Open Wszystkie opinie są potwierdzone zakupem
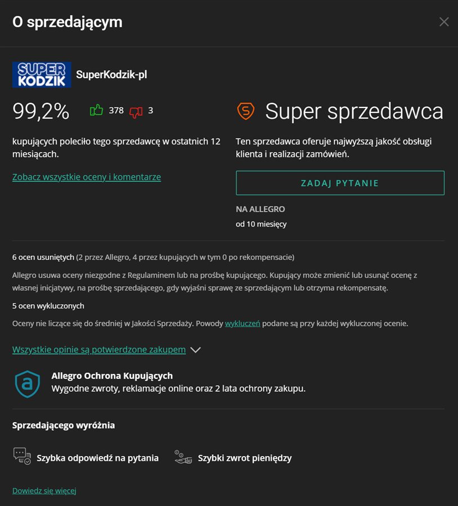The height and width of the screenshot is (506, 458). tap(99, 350)
